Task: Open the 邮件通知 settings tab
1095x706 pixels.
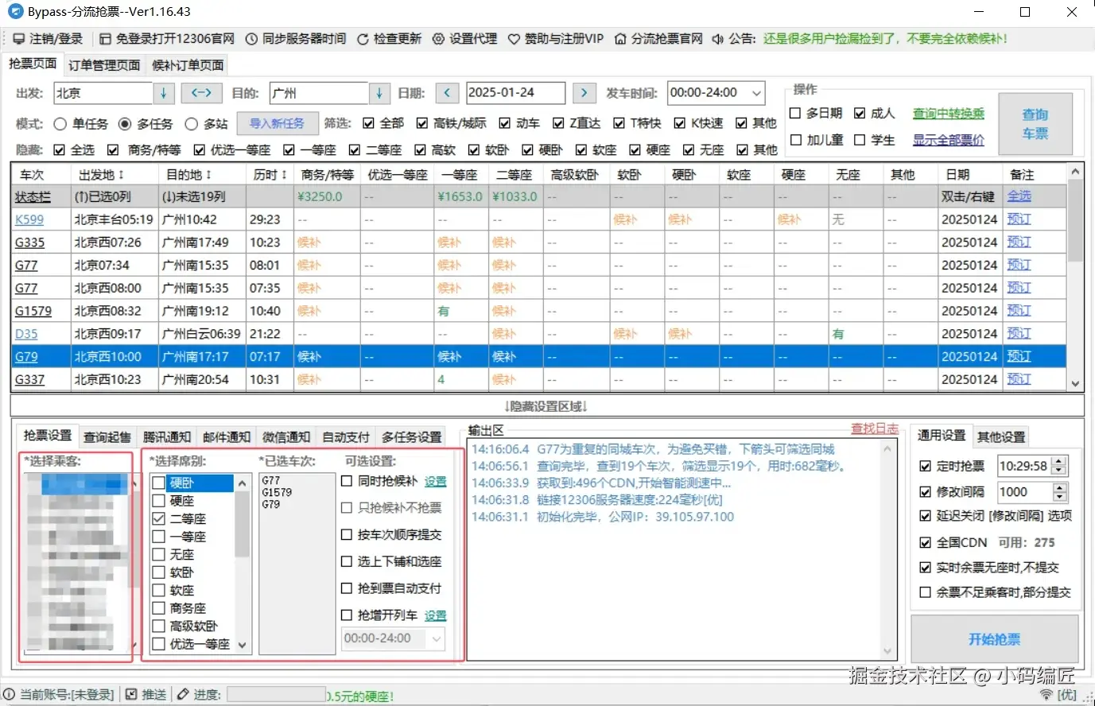Action: point(227,436)
